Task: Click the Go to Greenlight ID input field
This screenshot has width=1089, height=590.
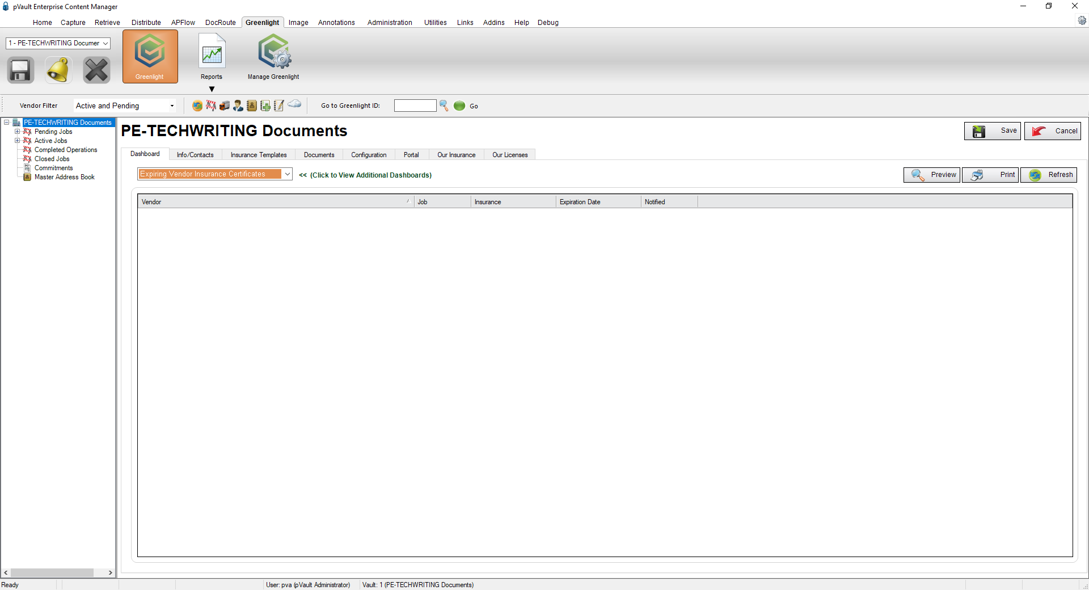Action: click(415, 106)
